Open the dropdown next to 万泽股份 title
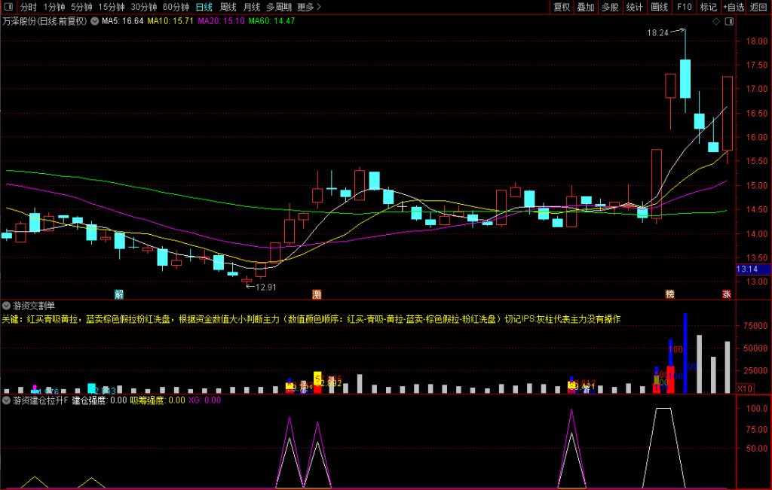This screenshot has width=772, height=490. [93, 21]
